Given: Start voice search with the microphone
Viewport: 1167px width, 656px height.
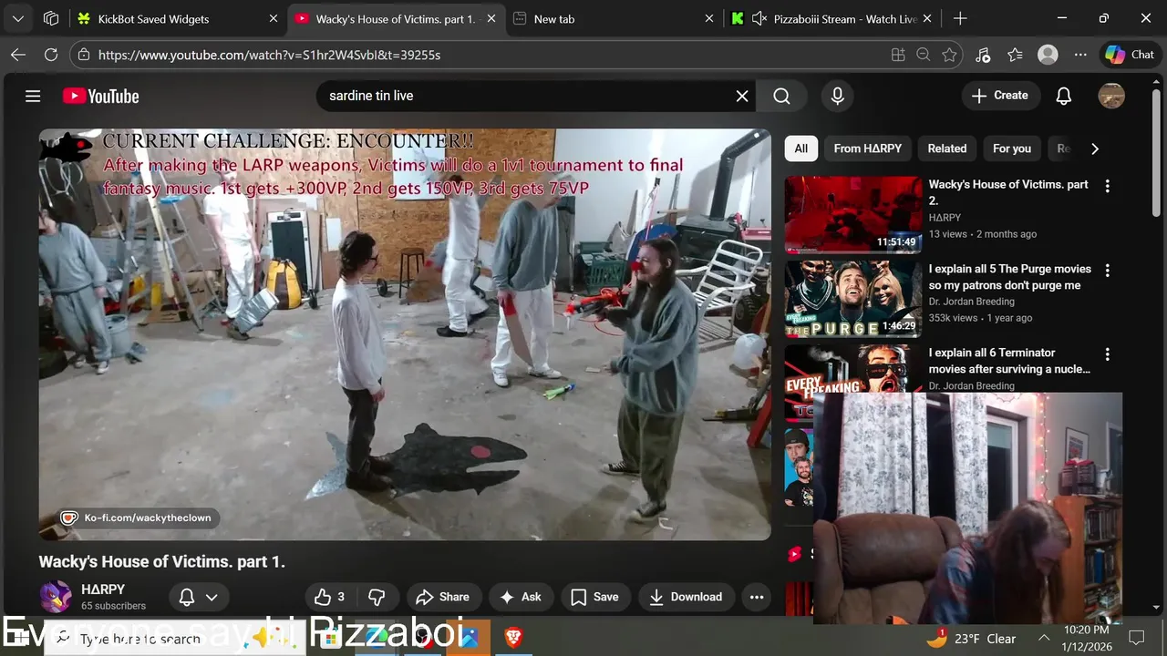Looking at the screenshot, I should (837, 96).
